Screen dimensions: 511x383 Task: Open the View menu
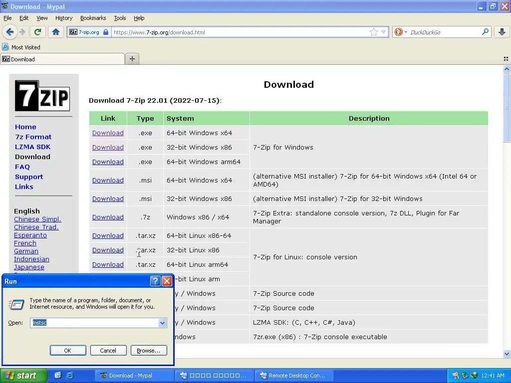(42, 18)
